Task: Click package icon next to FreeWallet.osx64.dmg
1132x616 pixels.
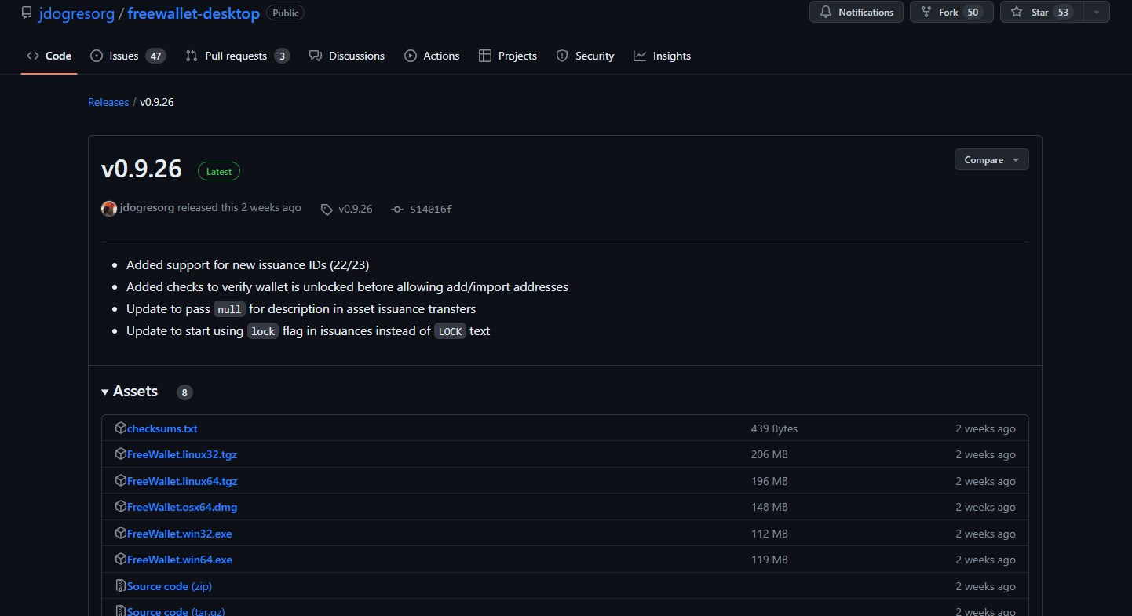Action: pyautogui.click(x=121, y=506)
